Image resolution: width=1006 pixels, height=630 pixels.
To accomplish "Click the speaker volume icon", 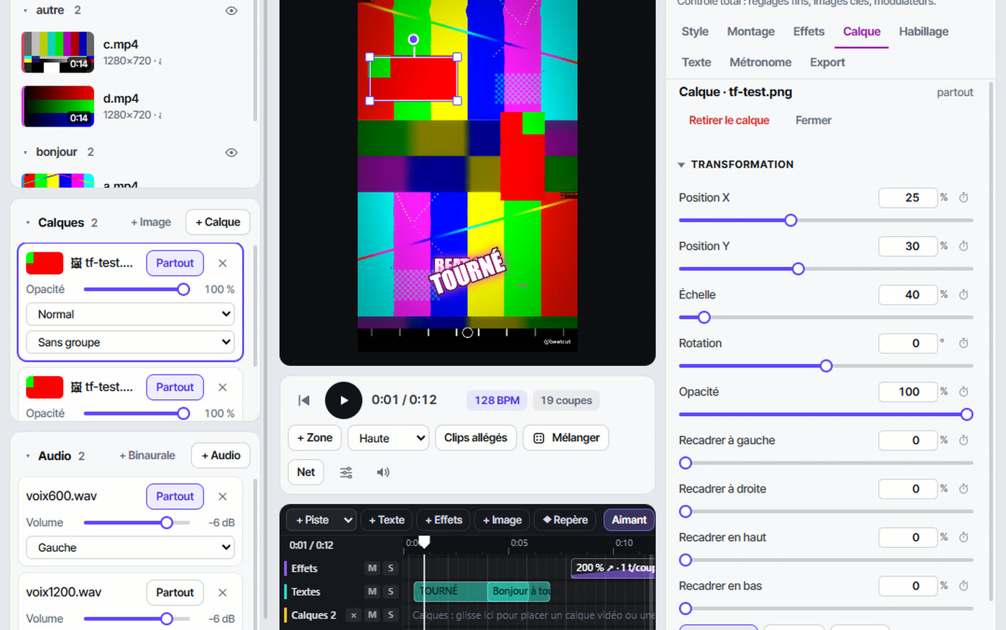I will pyautogui.click(x=383, y=472).
